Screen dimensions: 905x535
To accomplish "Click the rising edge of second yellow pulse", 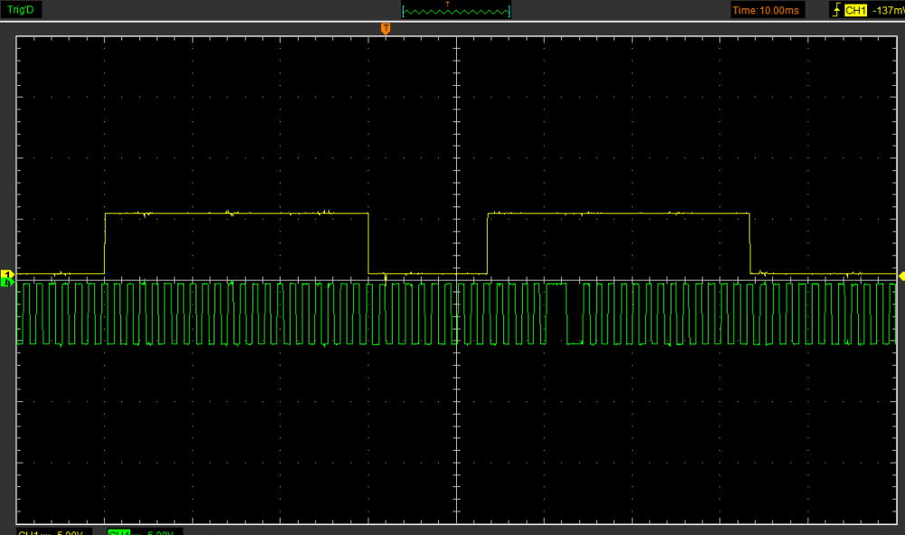I will [488, 244].
